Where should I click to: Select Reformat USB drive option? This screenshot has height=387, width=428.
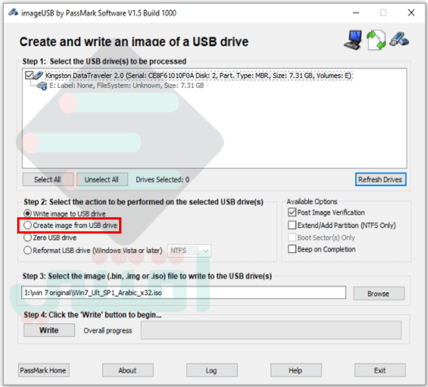coord(27,250)
